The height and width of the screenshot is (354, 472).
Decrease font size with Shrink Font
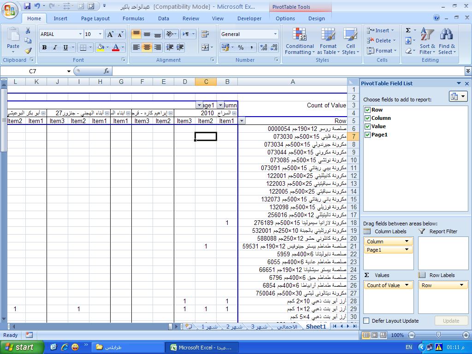[x=121, y=34]
